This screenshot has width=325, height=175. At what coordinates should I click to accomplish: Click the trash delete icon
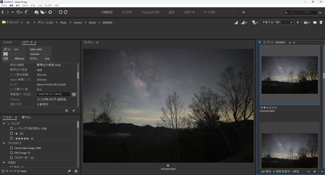(321, 23)
